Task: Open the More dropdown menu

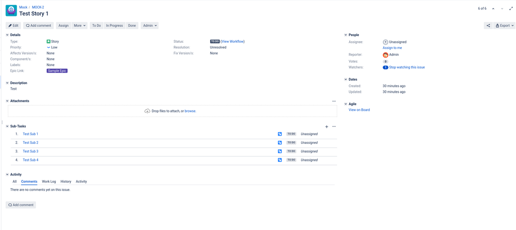Action: [80, 26]
